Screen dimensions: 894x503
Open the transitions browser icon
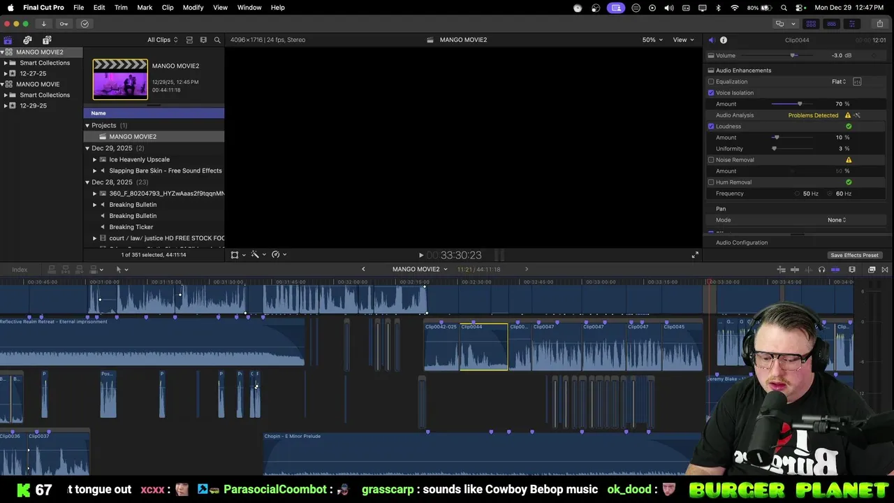pos(885,270)
